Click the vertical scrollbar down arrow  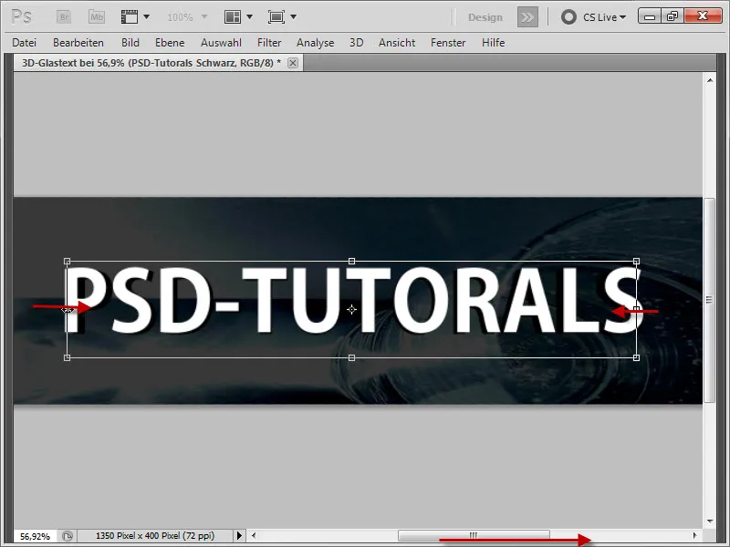pyautogui.click(x=710, y=521)
